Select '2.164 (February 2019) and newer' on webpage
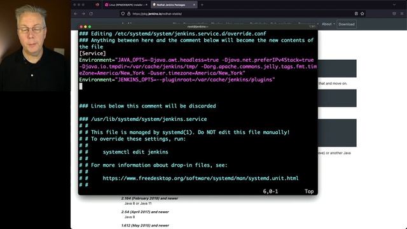The image size is (407, 229). (x=149, y=198)
